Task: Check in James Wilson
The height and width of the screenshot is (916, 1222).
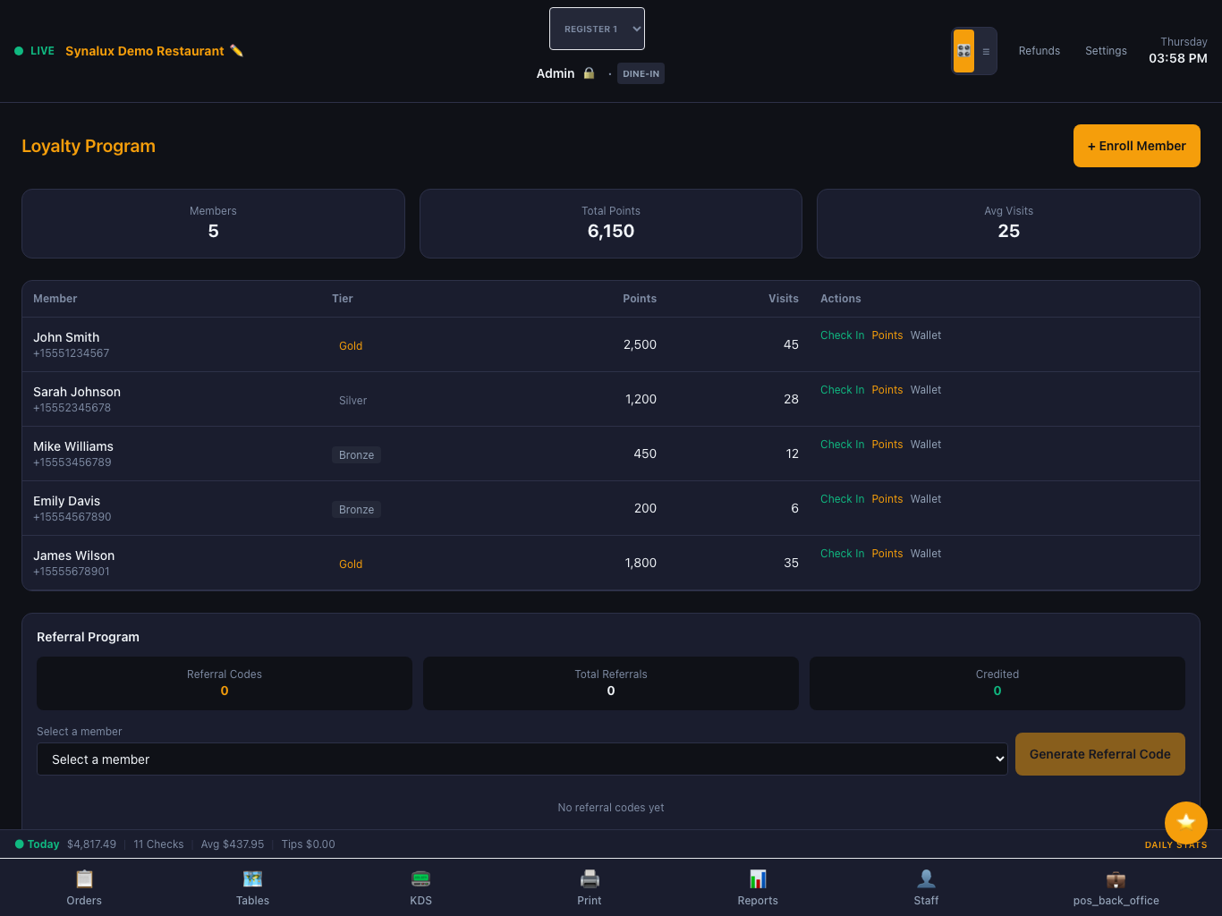Action: [x=842, y=554]
